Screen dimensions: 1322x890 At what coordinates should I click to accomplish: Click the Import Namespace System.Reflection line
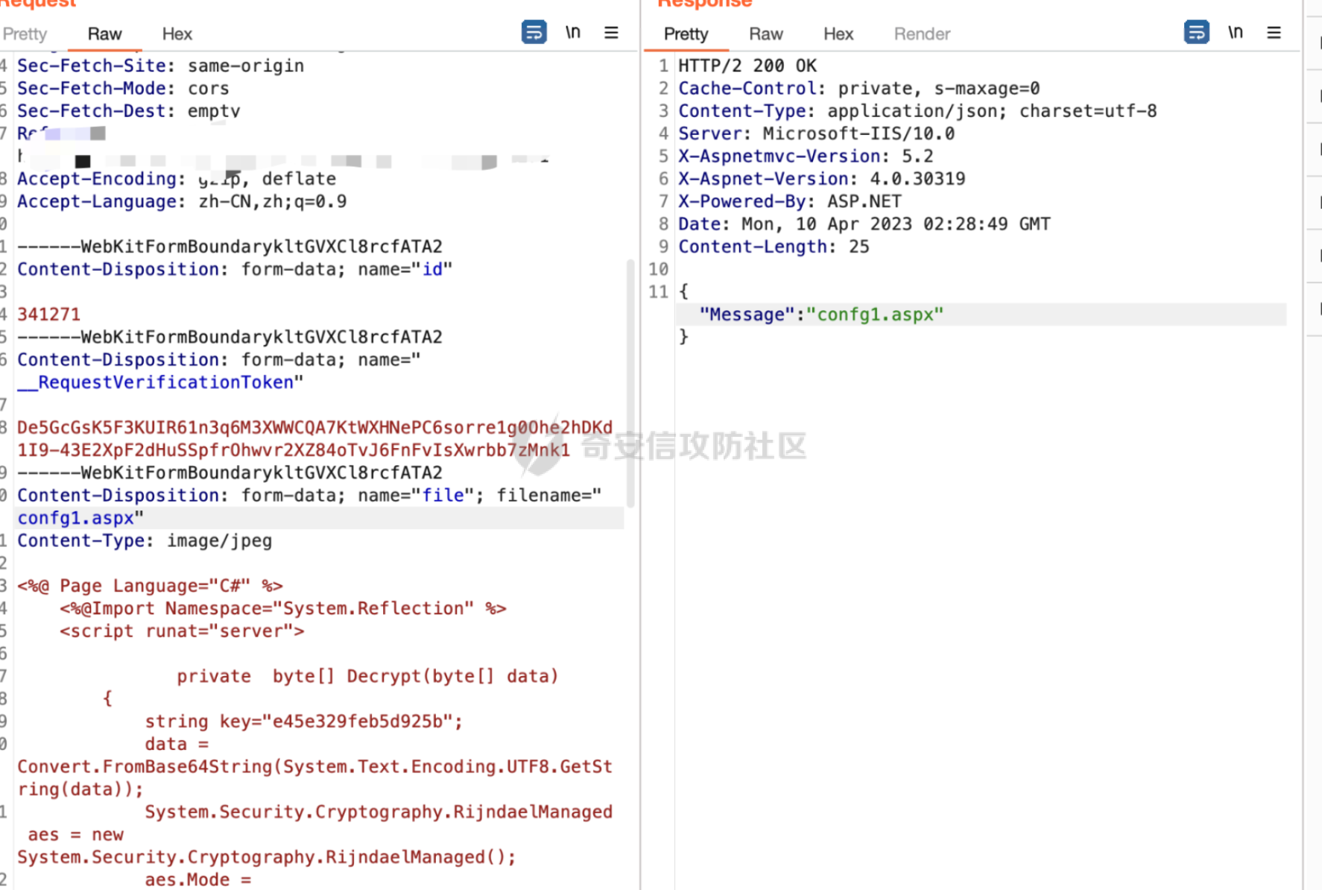[283, 608]
